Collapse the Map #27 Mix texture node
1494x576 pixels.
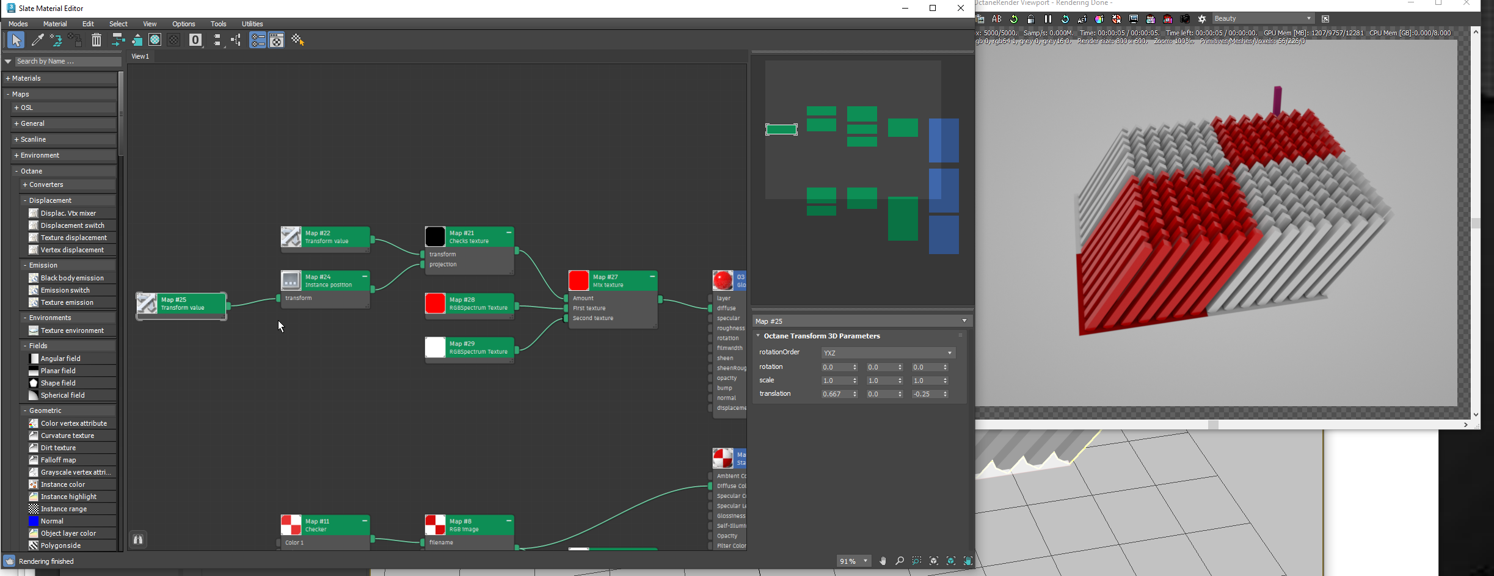click(x=652, y=277)
